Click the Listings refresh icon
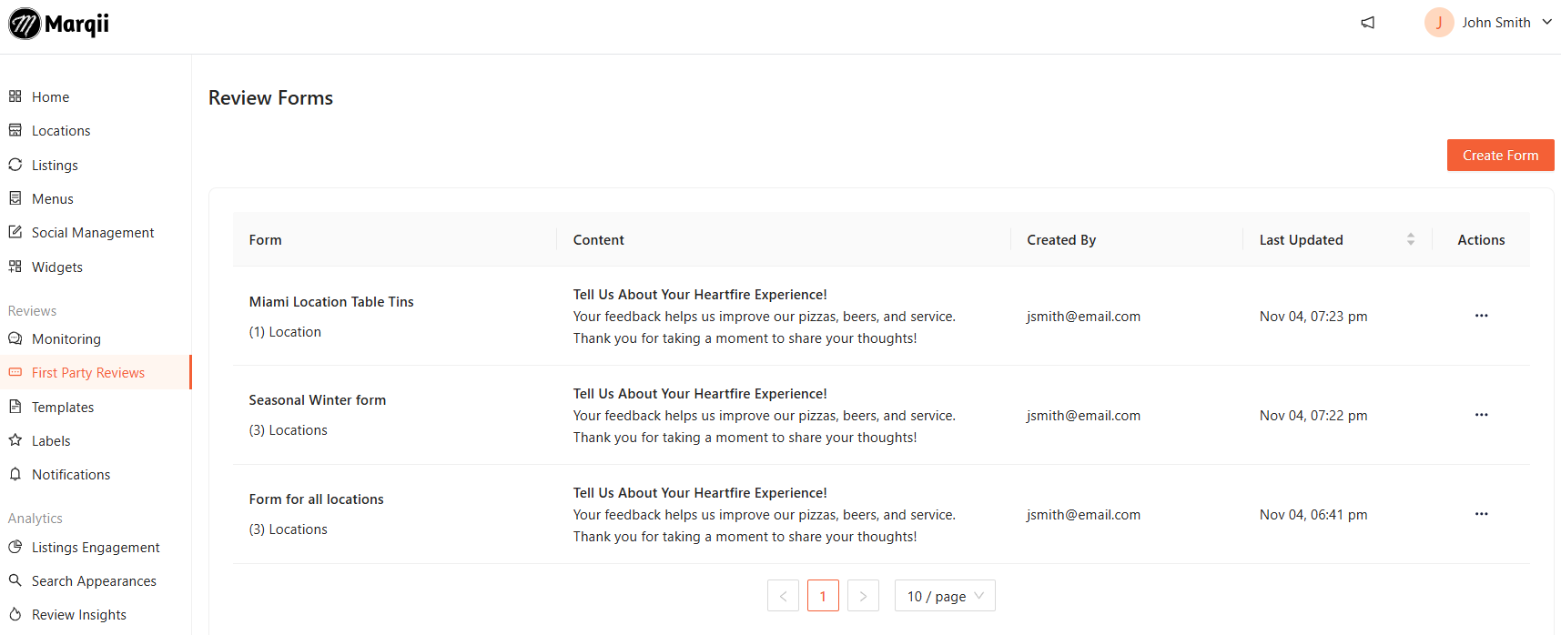The height and width of the screenshot is (635, 1561). click(x=15, y=165)
